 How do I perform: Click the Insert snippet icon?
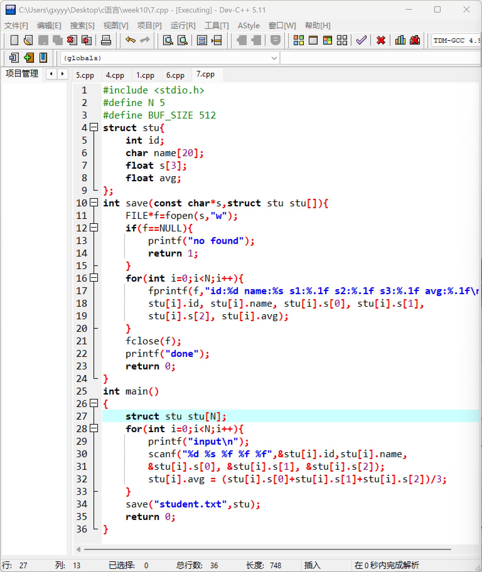click(x=14, y=58)
